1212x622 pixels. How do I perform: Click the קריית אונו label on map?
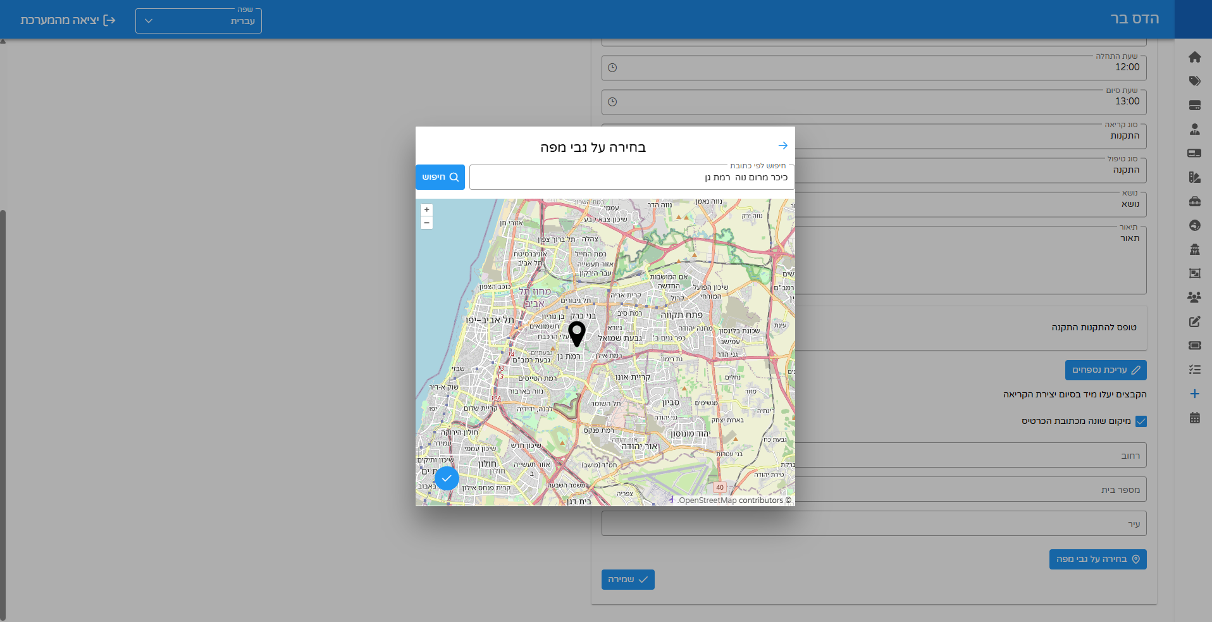coord(633,377)
